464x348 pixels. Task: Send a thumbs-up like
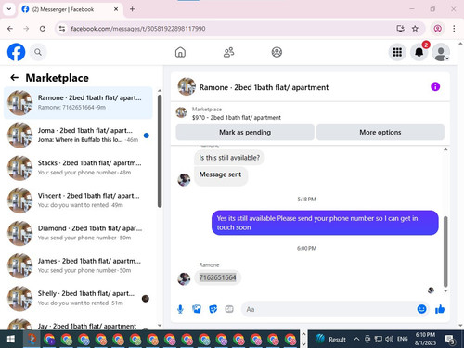(x=440, y=309)
